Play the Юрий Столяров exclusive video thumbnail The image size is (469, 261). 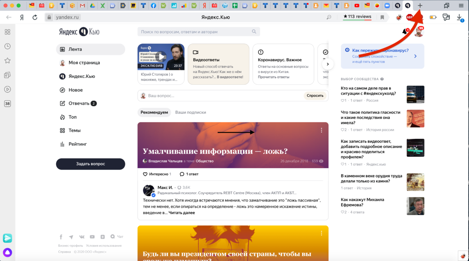(x=161, y=57)
